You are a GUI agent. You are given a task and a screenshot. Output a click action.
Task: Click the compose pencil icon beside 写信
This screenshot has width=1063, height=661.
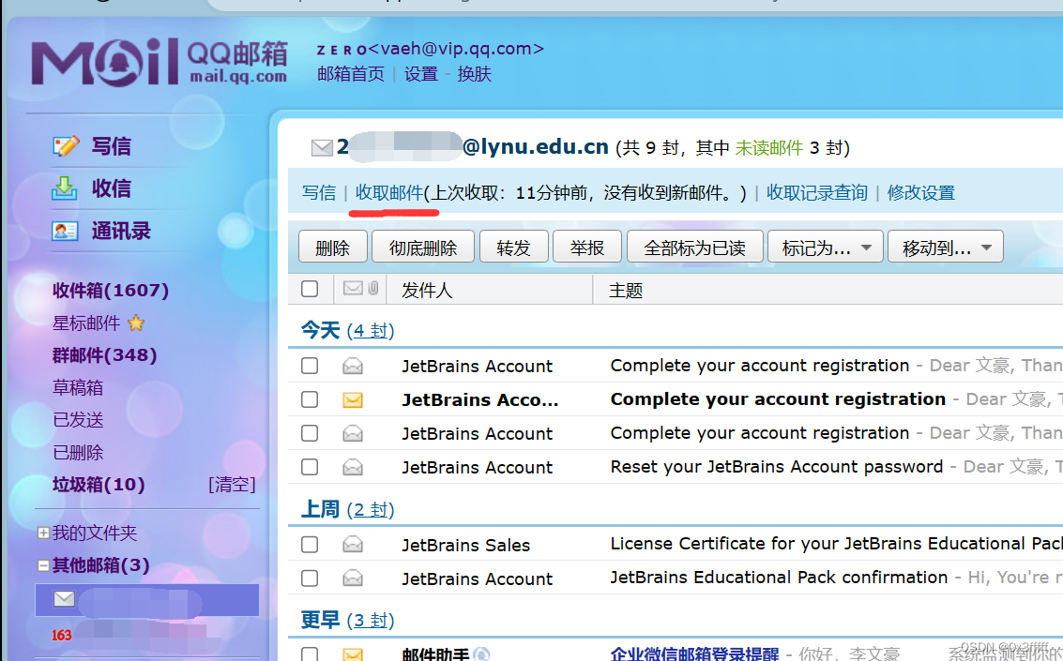pos(66,145)
